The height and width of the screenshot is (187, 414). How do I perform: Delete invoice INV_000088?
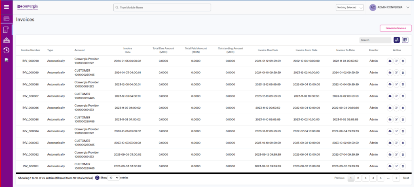(x=403, y=84)
